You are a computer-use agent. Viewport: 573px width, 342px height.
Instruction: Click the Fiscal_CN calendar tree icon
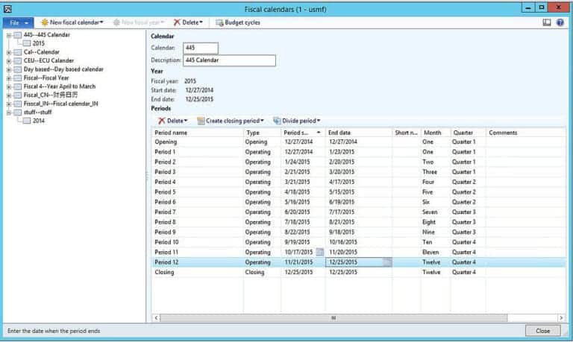point(18,95)
